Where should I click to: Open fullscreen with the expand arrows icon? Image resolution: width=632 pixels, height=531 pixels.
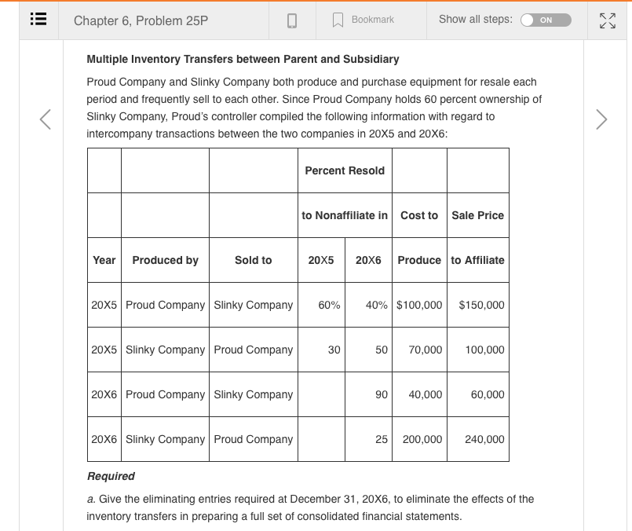tap(608, 21)
